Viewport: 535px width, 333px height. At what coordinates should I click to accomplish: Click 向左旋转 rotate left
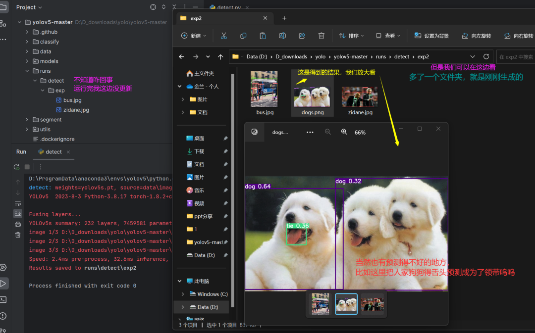(477, 36)
